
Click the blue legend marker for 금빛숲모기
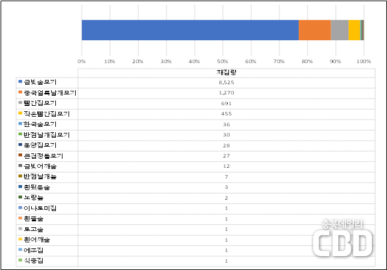coord(20,82)
